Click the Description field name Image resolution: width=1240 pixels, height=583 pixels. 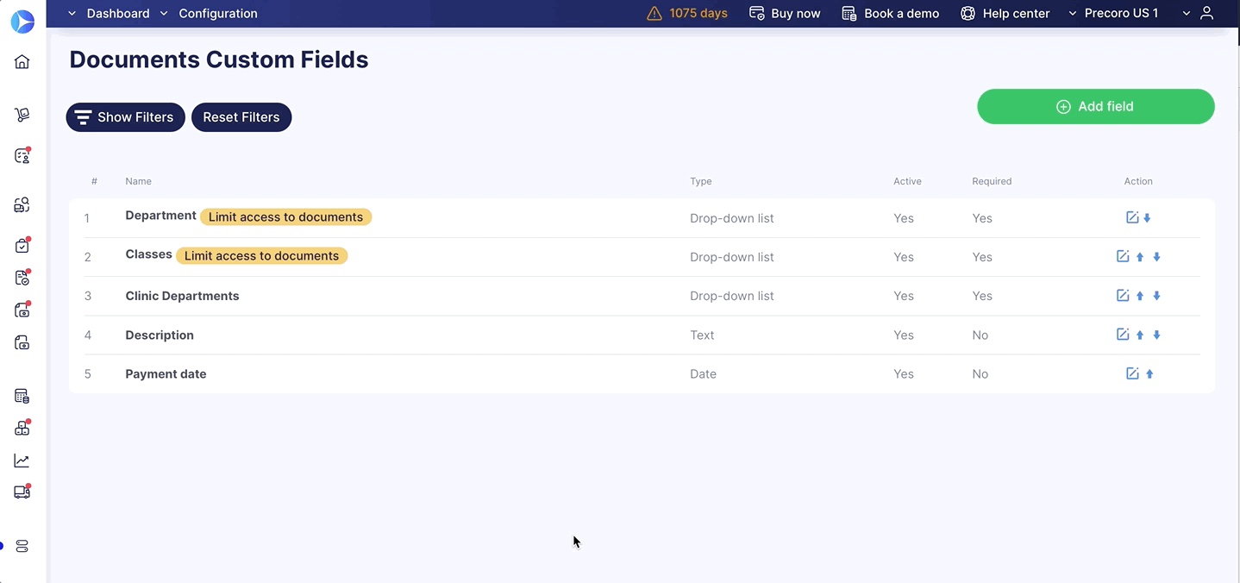click(160, 335)
